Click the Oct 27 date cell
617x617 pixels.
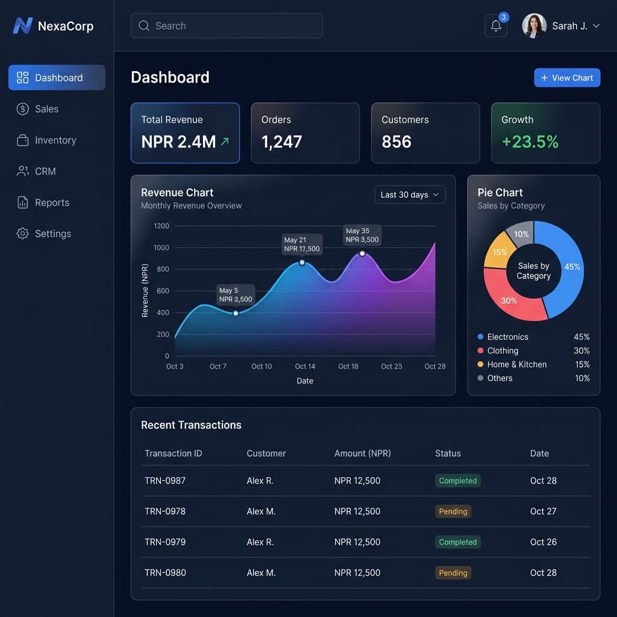click(543, 511)
